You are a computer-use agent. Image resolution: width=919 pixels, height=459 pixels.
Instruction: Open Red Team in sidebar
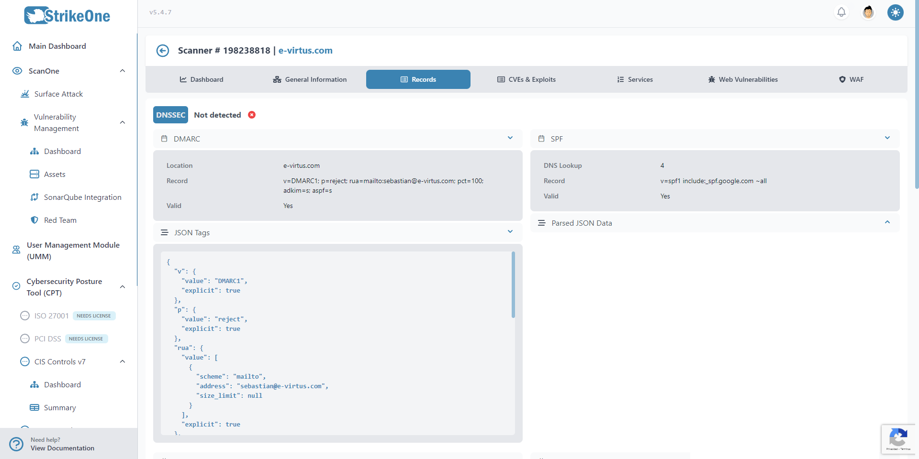point(60,220)
